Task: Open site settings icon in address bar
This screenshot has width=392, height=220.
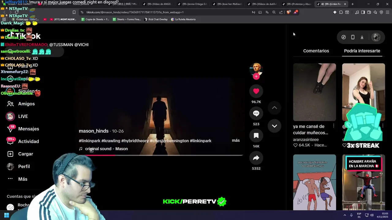Action: click(x=82, y=12)
